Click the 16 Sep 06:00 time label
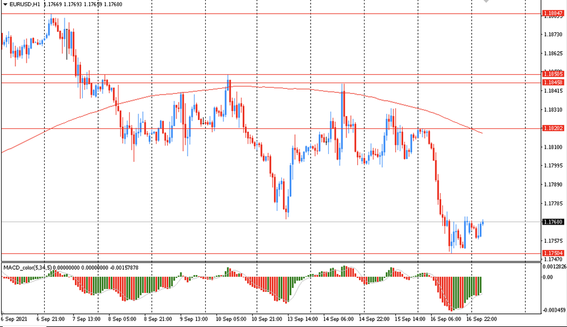The width and height of the screenshot is (567, 327). 446,319
